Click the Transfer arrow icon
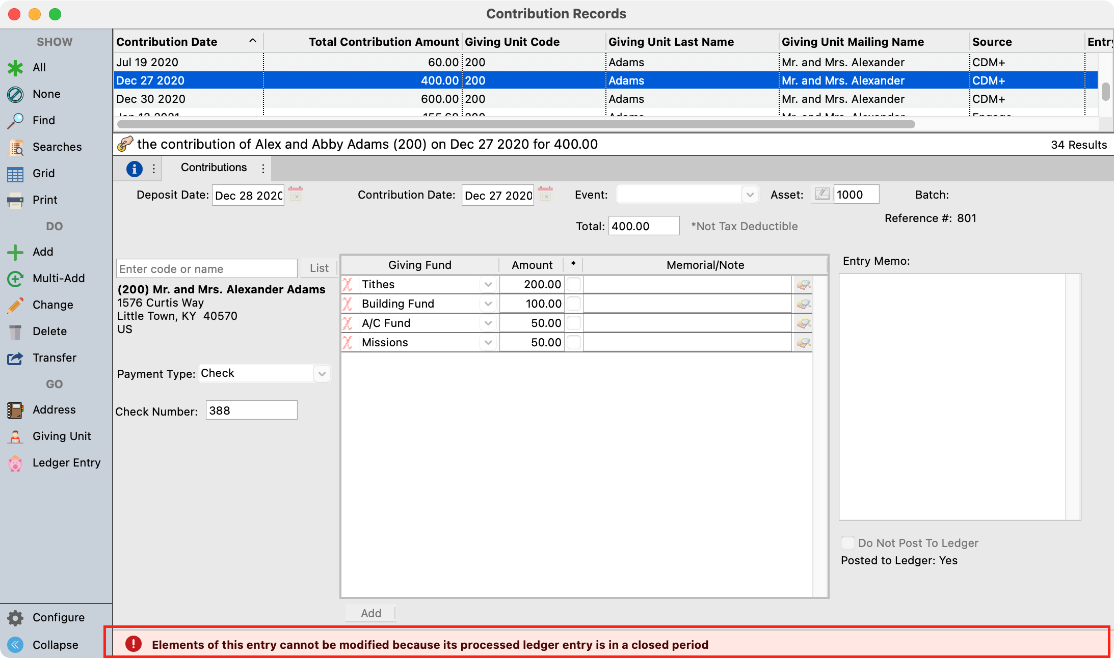The height and width of the screenshot is (658, 1114). tap(15, 358)
